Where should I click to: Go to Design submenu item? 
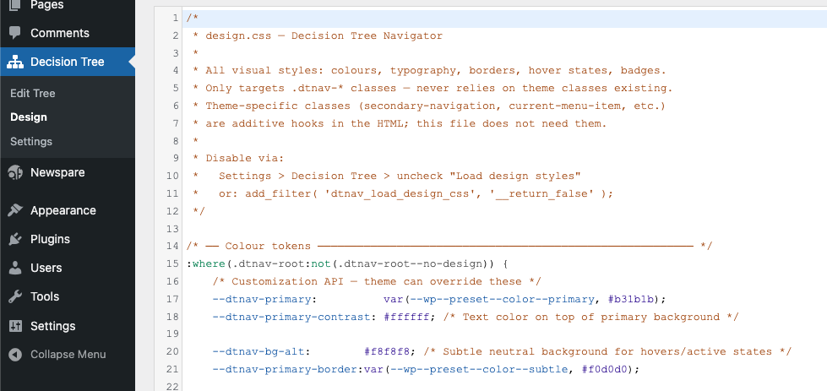pyautogui.click(x=29, y=117)
